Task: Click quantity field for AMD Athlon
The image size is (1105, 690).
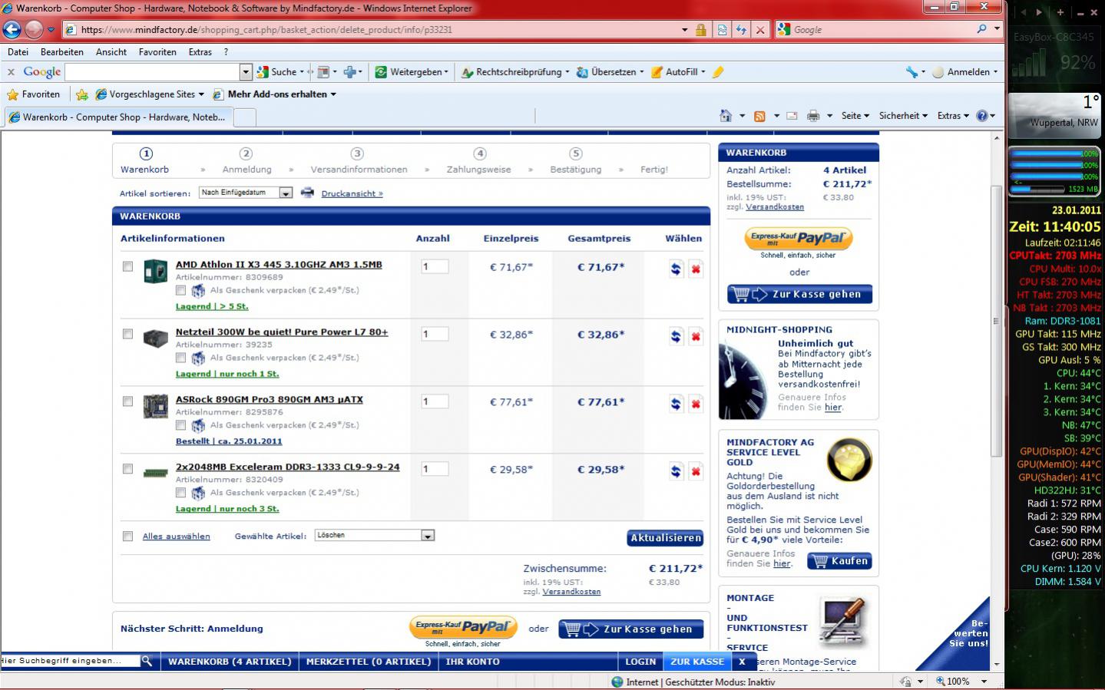Action: (x=435, y=266)
